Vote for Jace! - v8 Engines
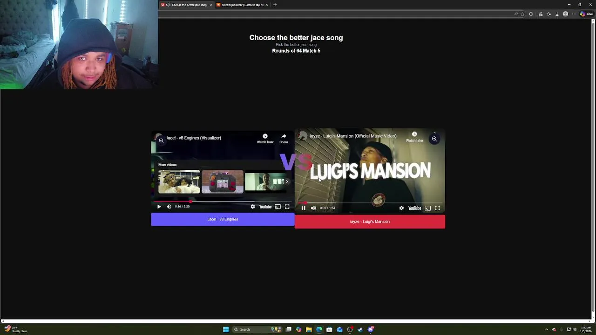 point(223,219)
